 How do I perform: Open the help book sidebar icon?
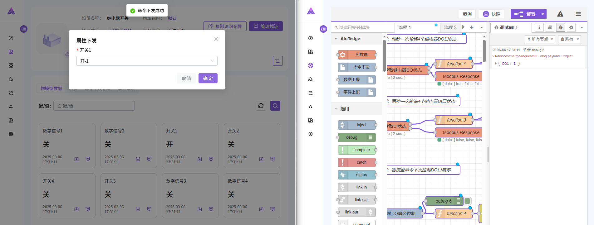pyautogui.click(x=550, y=27)
